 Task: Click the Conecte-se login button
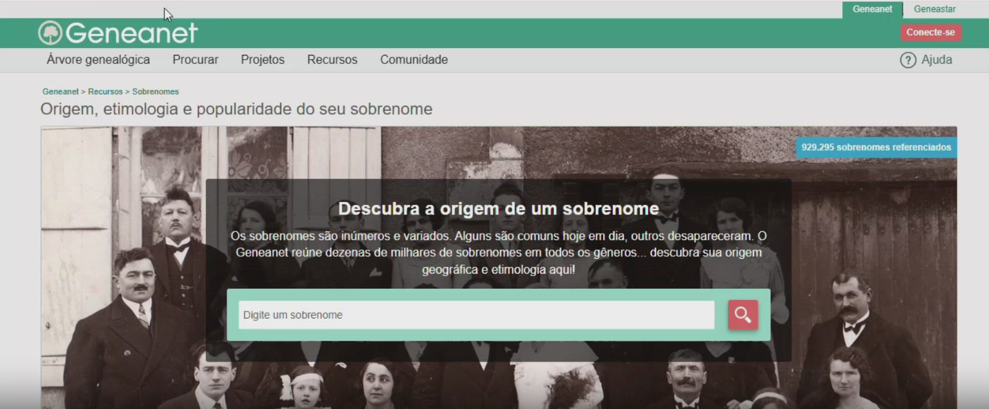click(x=930, y=32)
